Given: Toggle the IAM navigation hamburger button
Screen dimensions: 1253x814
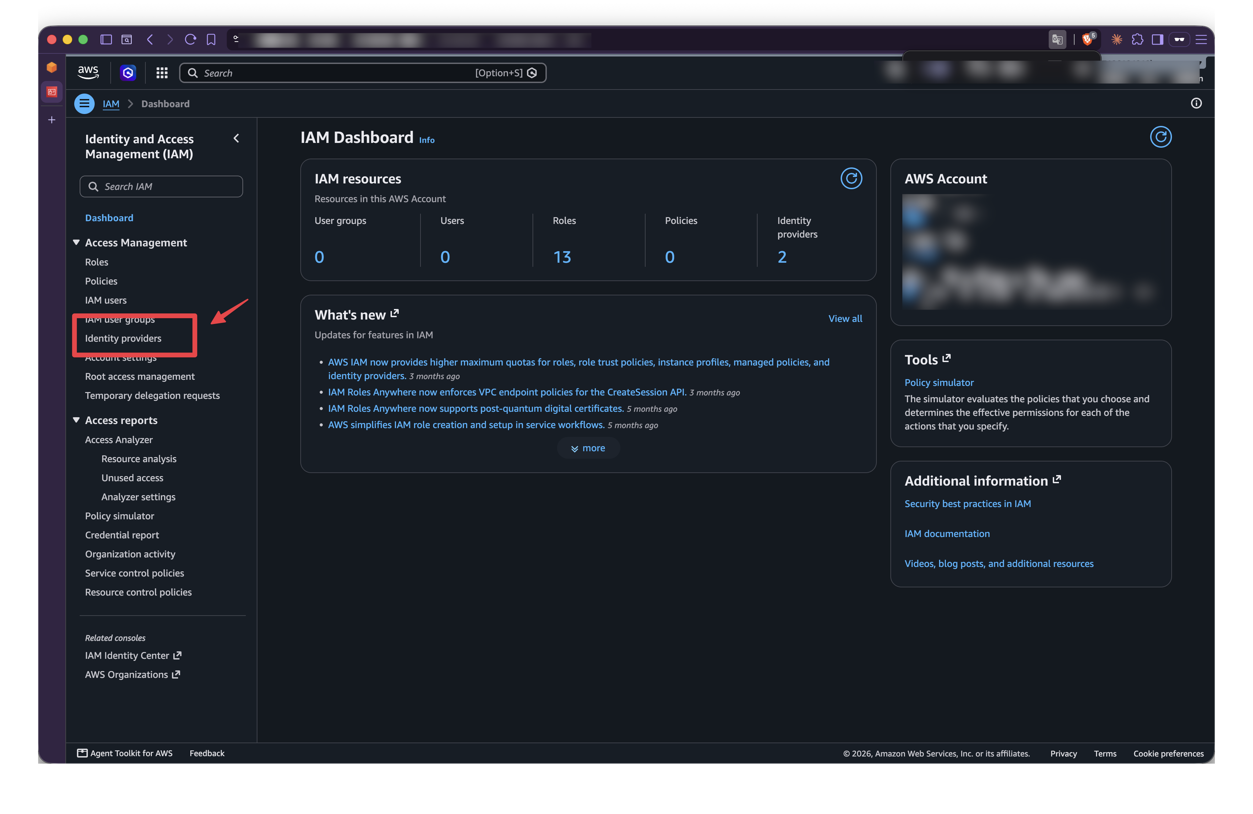Looking at the screenshot, I should 84,104.
